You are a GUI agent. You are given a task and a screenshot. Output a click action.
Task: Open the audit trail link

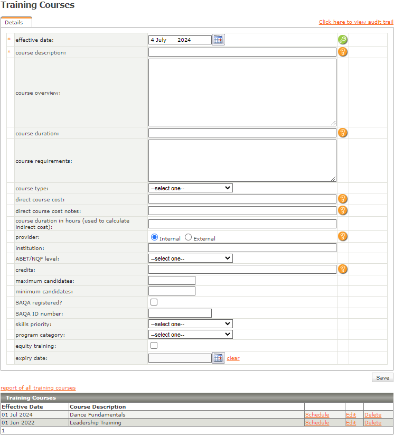click(x=355, y=22)
